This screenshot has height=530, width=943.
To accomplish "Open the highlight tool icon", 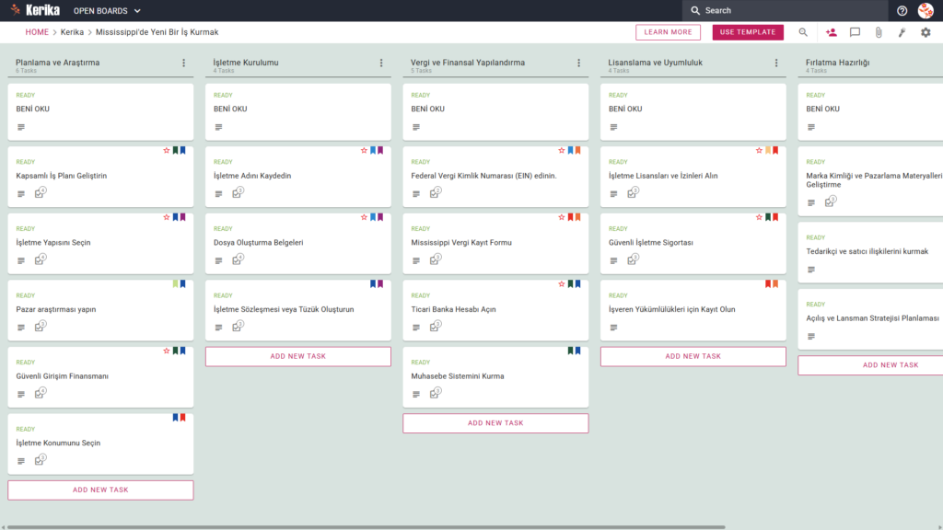I will click(902, 32).
